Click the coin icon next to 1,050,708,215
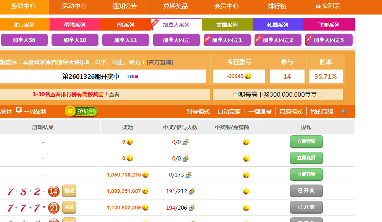Viewport: 382px width, 222px height. [145, 175]
